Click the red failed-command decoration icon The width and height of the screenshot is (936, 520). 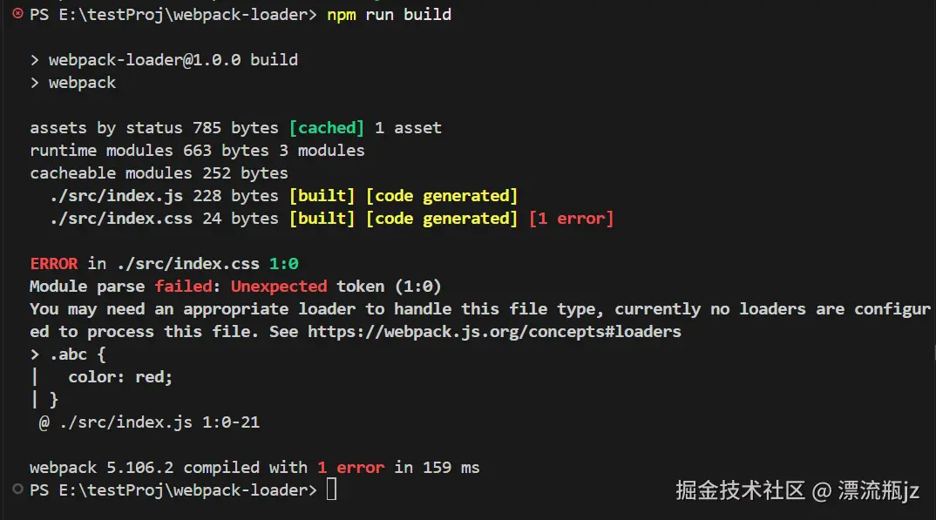click(x=18, y=13)
